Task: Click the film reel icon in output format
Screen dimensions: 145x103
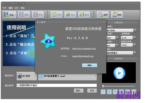Action: tap(20, 76)
